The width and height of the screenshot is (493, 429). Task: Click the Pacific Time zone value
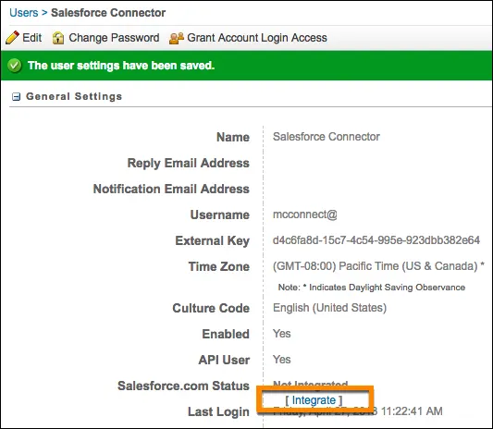coord(378,266)
